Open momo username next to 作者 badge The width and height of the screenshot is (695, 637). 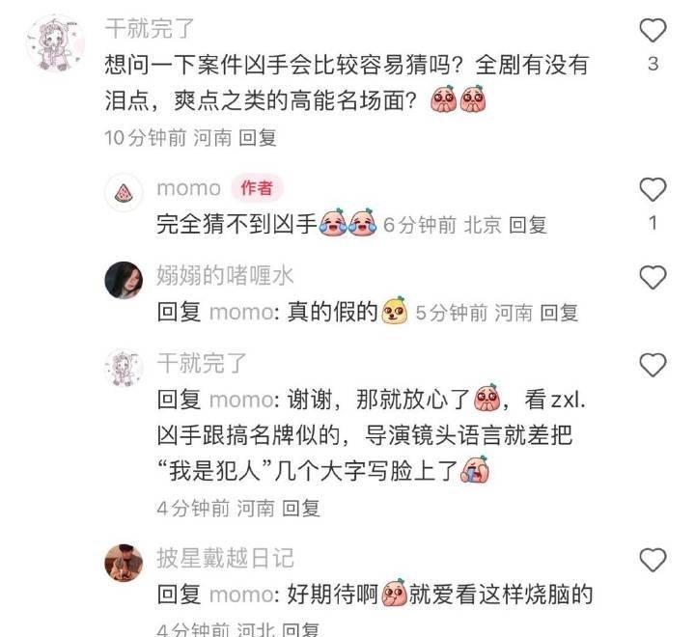189,188
